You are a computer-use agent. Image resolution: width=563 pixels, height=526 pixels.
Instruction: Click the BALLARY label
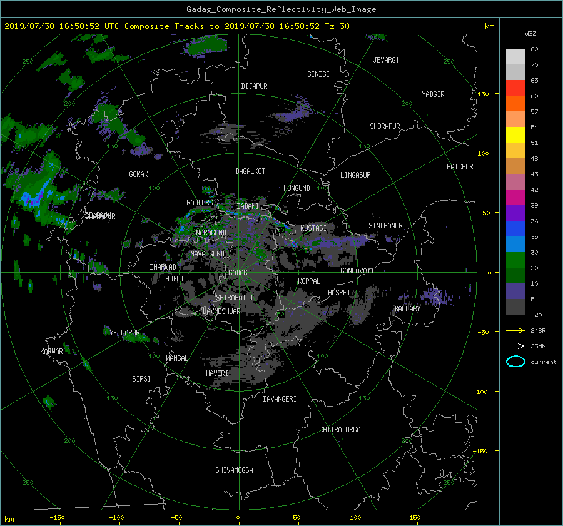click(407, 309)
